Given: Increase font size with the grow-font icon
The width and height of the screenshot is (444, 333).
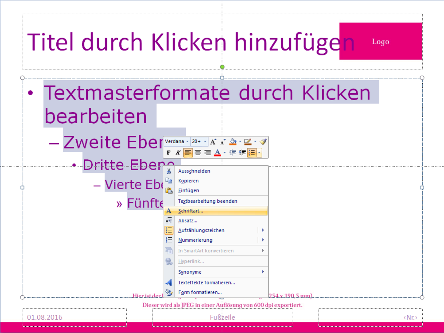Looking at the screenshot, I should [x=213, y=142].
